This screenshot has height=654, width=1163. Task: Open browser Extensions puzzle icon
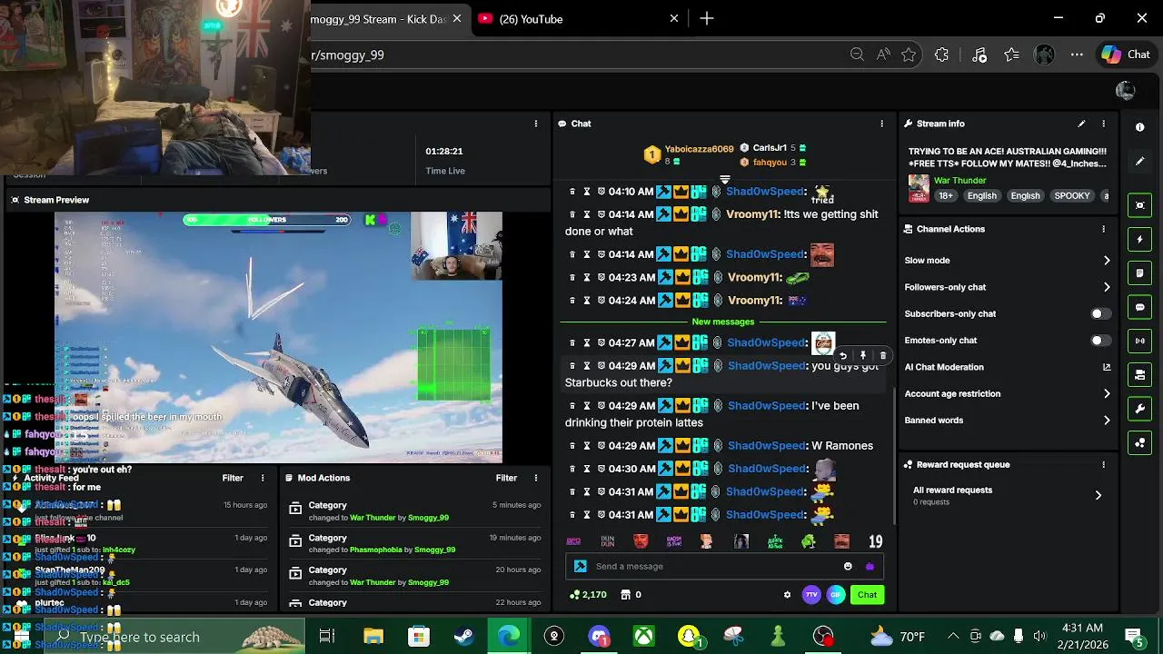(941, 54)
